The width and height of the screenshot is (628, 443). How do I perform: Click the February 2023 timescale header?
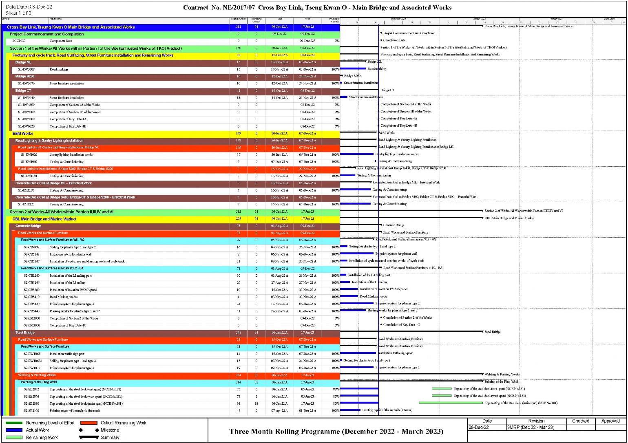(556, 19)
